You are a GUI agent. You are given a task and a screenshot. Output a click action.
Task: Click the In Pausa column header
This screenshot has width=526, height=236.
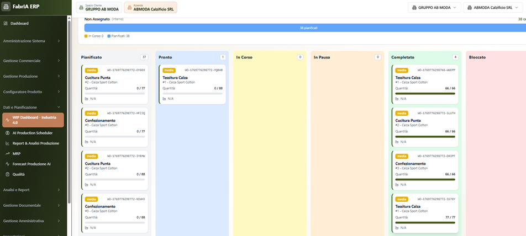pyautogui.click(x=322, y=57)
